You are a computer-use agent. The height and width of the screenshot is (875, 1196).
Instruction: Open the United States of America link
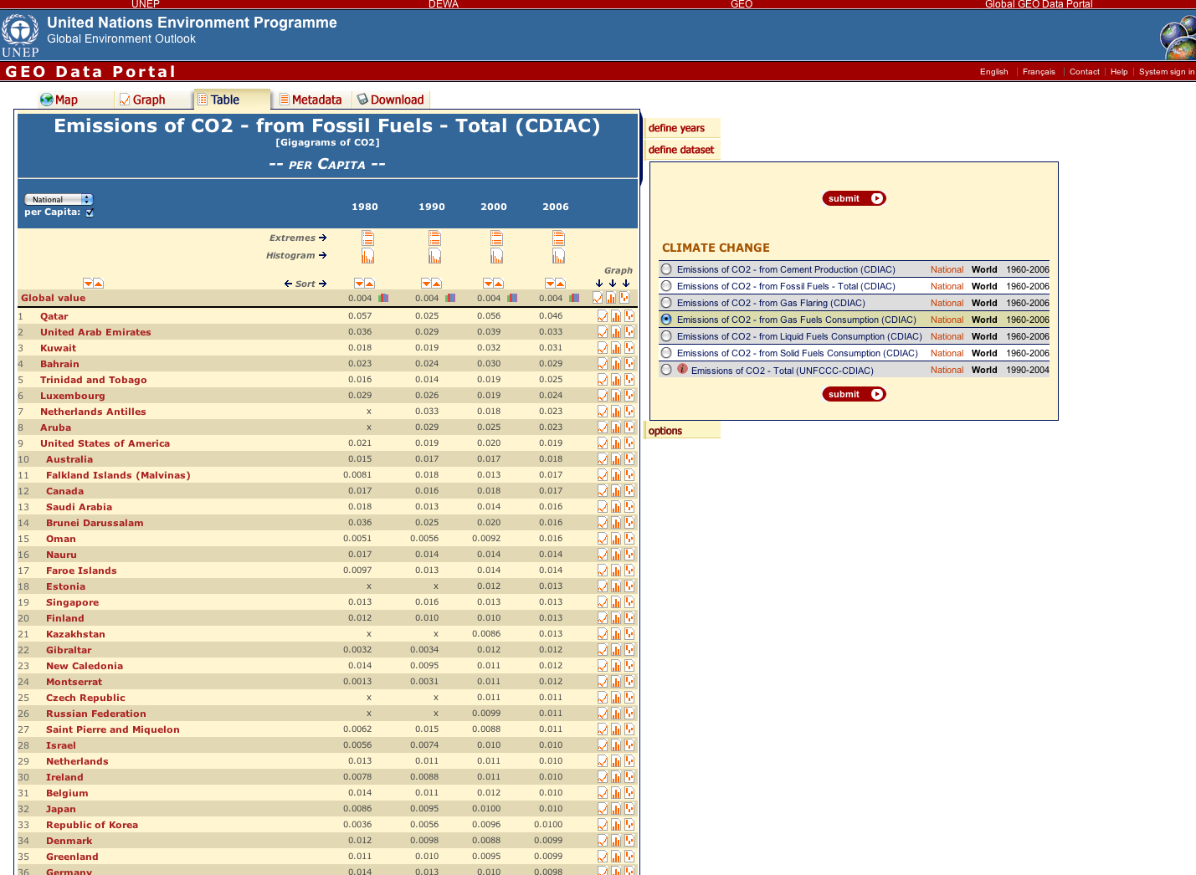105,443
